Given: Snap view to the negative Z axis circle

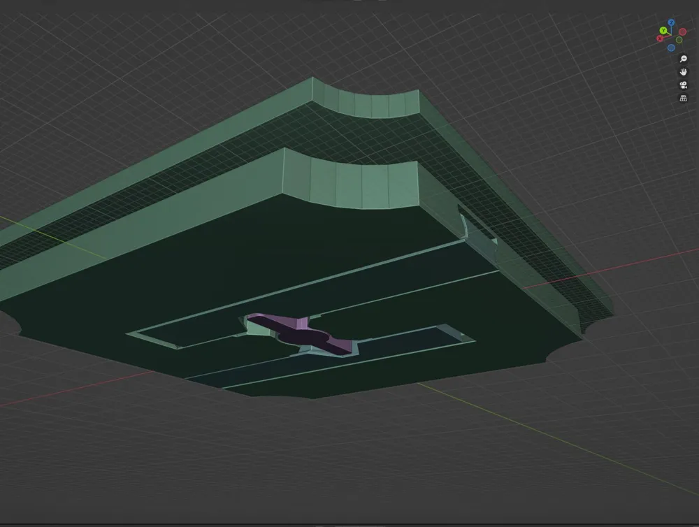Looking at the screenshot, I should pos(671,48).
